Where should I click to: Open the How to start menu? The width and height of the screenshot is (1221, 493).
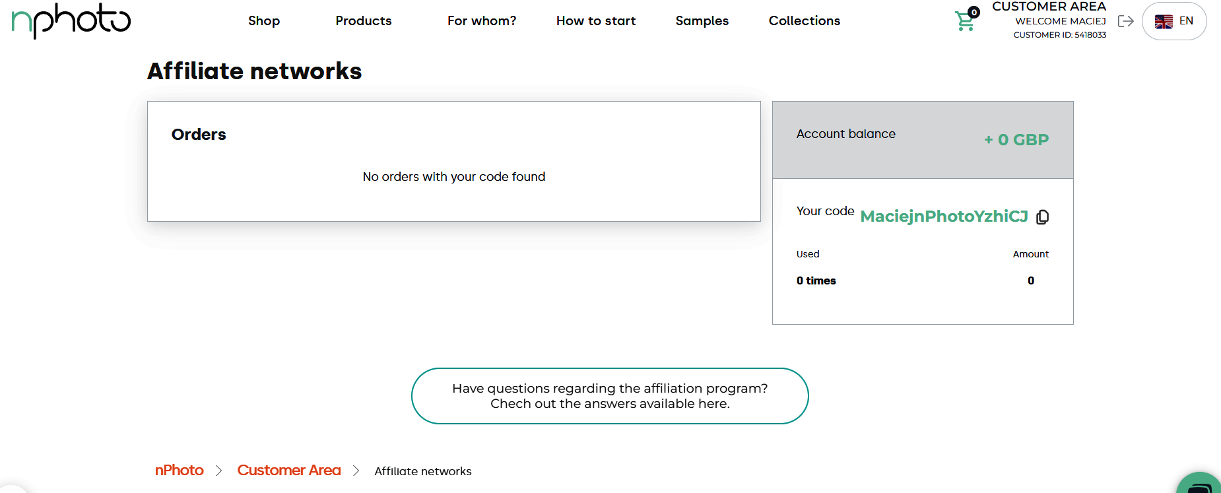tap(595, 21)
